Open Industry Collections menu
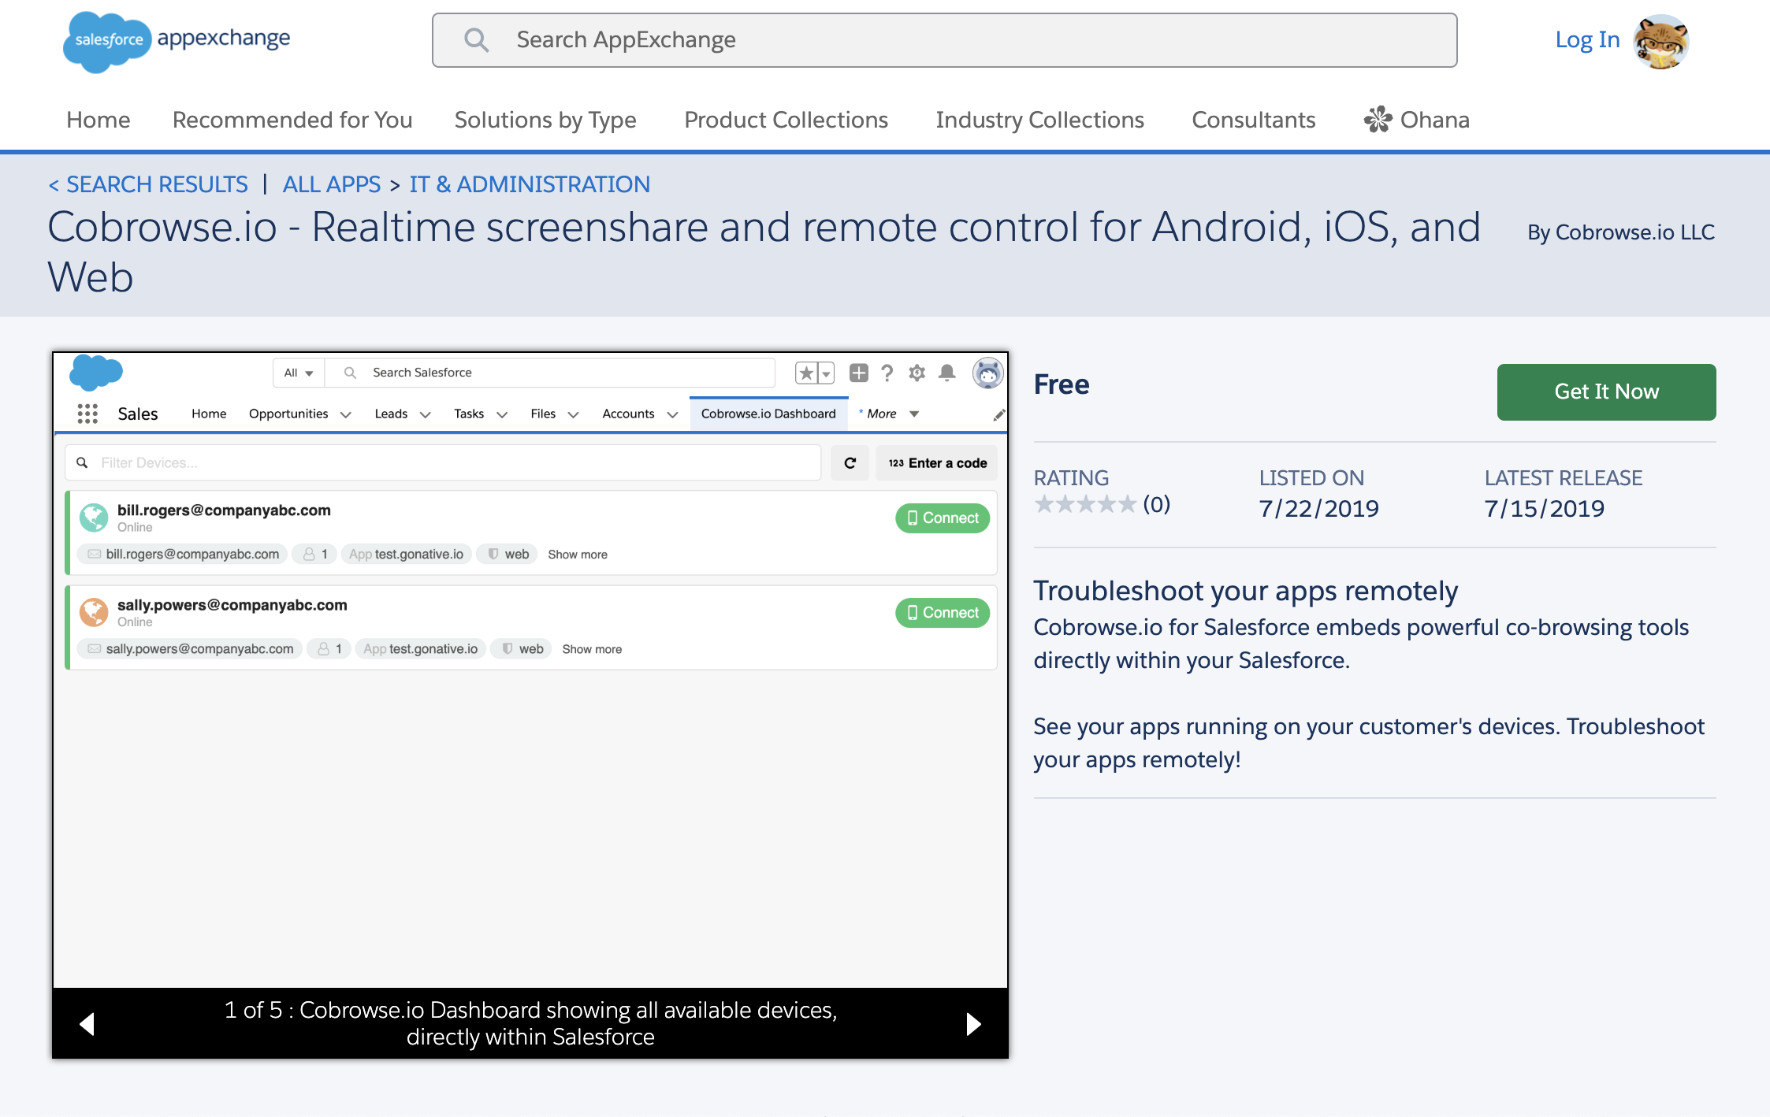This screenshot has height=1117, width=1770. [1039, 120]
